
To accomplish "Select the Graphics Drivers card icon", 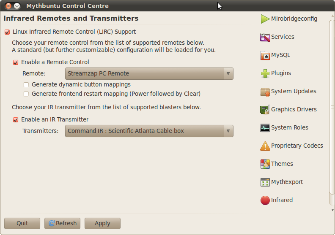I will tap(265, 110).
